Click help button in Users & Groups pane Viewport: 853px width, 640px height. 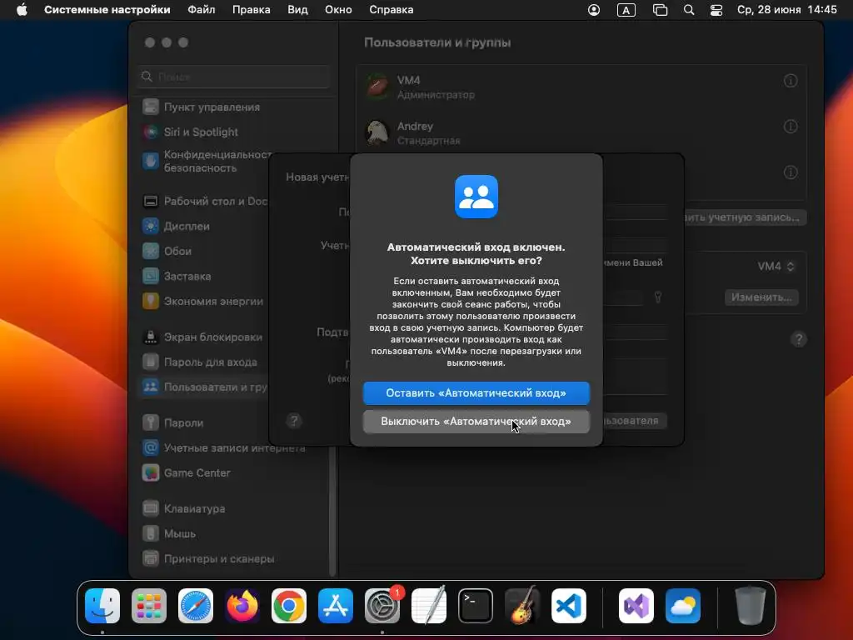coord(799,340)
